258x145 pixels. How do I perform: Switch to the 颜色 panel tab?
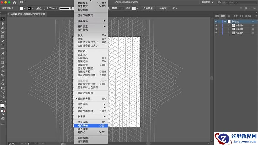coord(241,16)
